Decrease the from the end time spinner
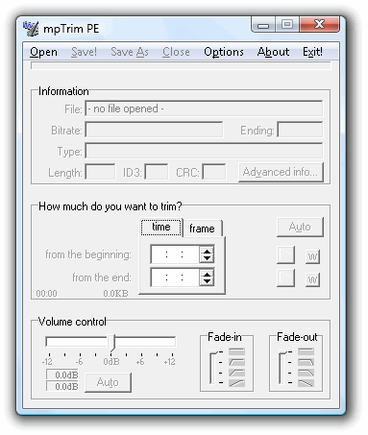This screenshot has height=435, width=368. (x=207, y=281)
